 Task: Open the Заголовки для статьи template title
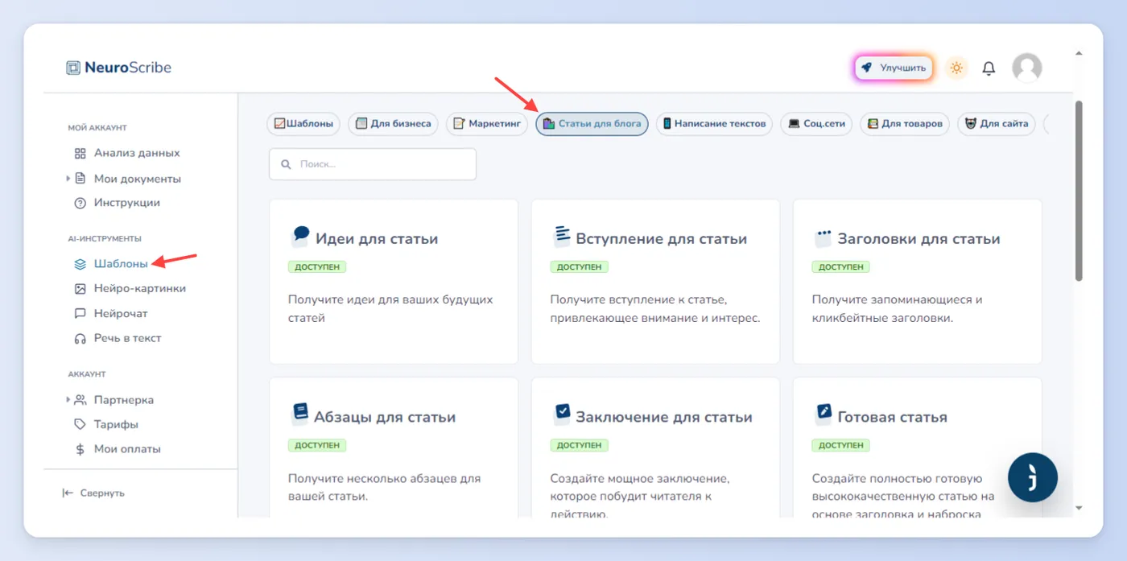pyautogui.click(x=919, y=239)
